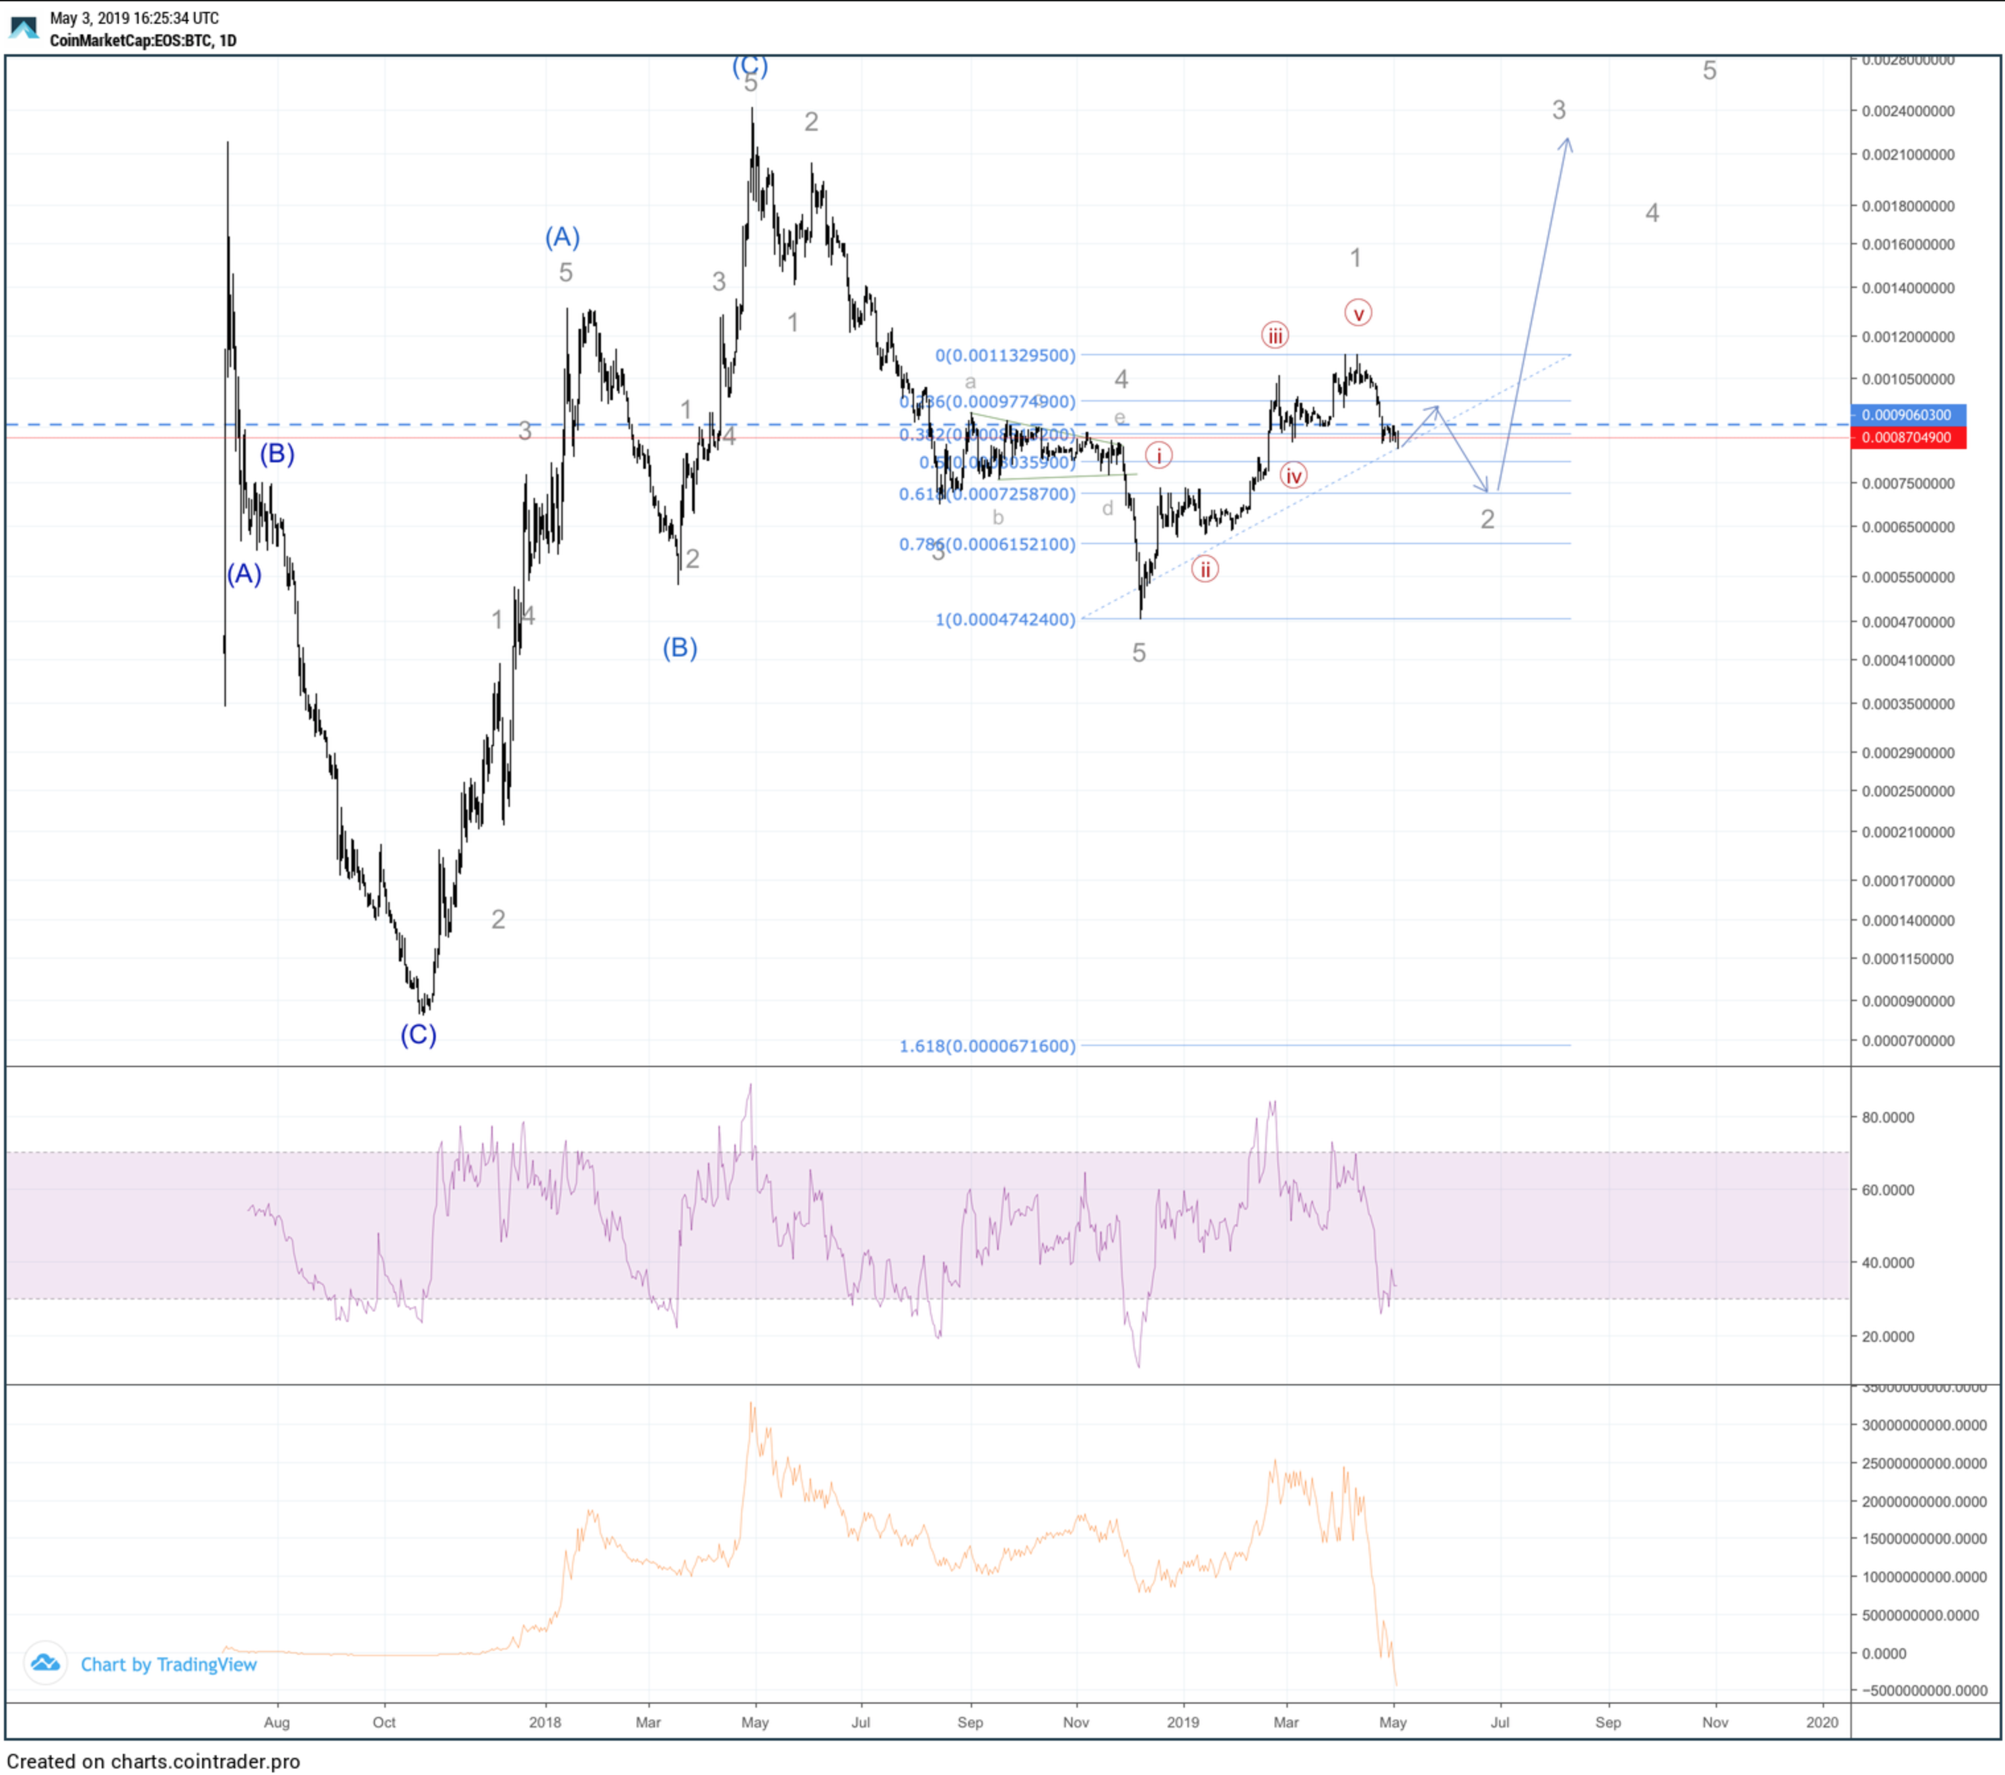Click the TradingView cloud logo icon
Viewport: 2005px width, 1775px height.
[45, 1662]
